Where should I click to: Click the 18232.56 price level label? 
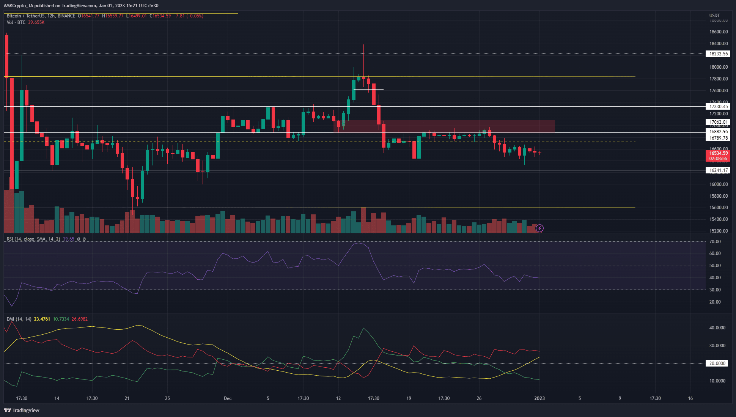click(x=719, y=54)
